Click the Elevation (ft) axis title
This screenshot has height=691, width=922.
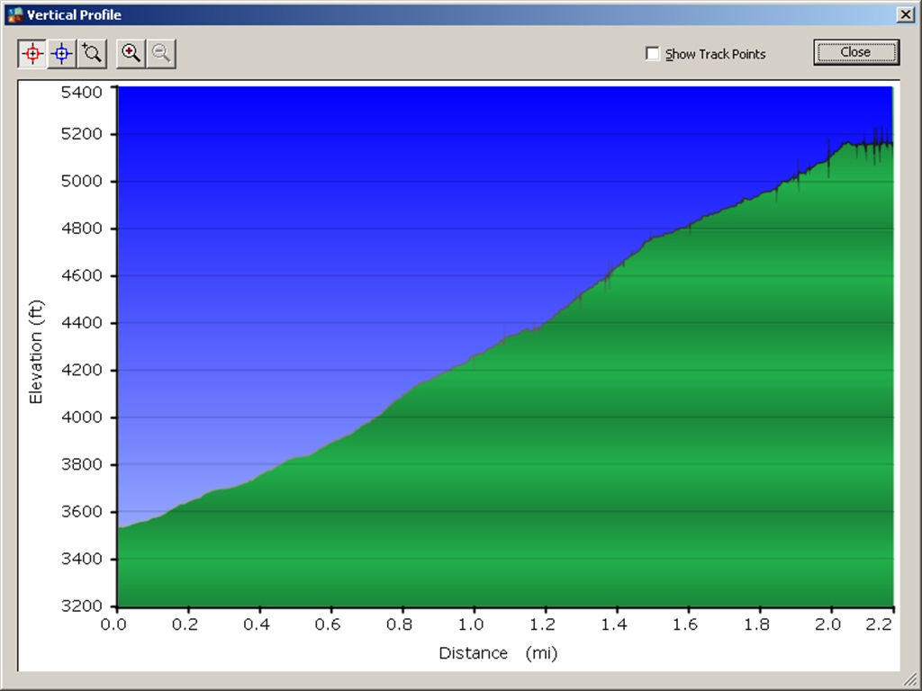click(x=36, y=352)
